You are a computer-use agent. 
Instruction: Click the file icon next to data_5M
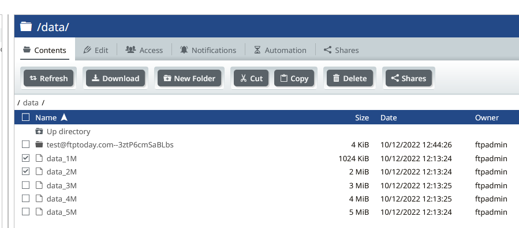click(x=39, y=212)
